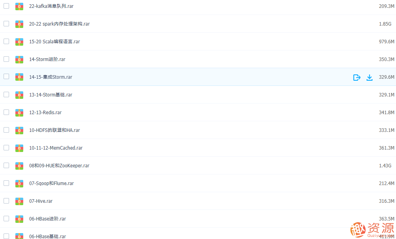Click the download icon for 14-15-集成Storm.rar
This screenshot has height=239, width=396.
pyautogui.click(x=369, y=77)
